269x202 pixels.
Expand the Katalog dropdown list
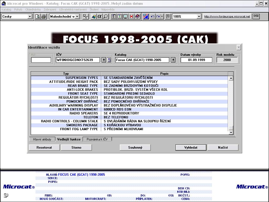[173, 60]
